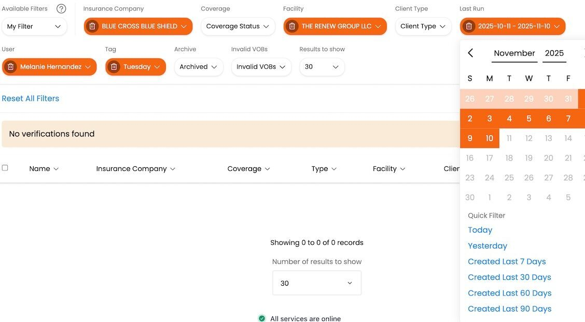This screenshot has width=585, height=322.
Task: Clear the Tuesday tag using trash icon
Action: point(114,67)
